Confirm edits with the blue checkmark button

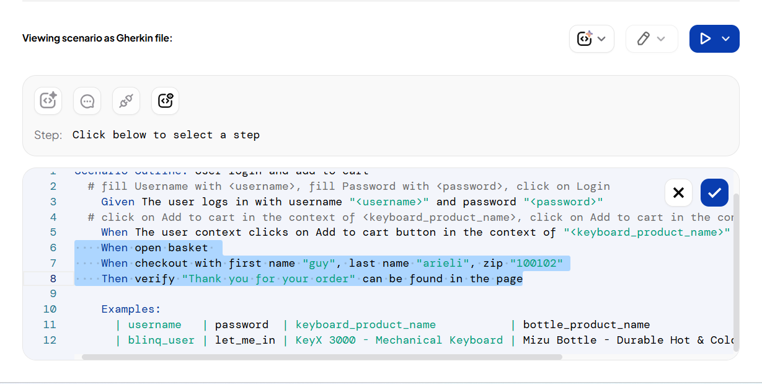click(714, 193)
